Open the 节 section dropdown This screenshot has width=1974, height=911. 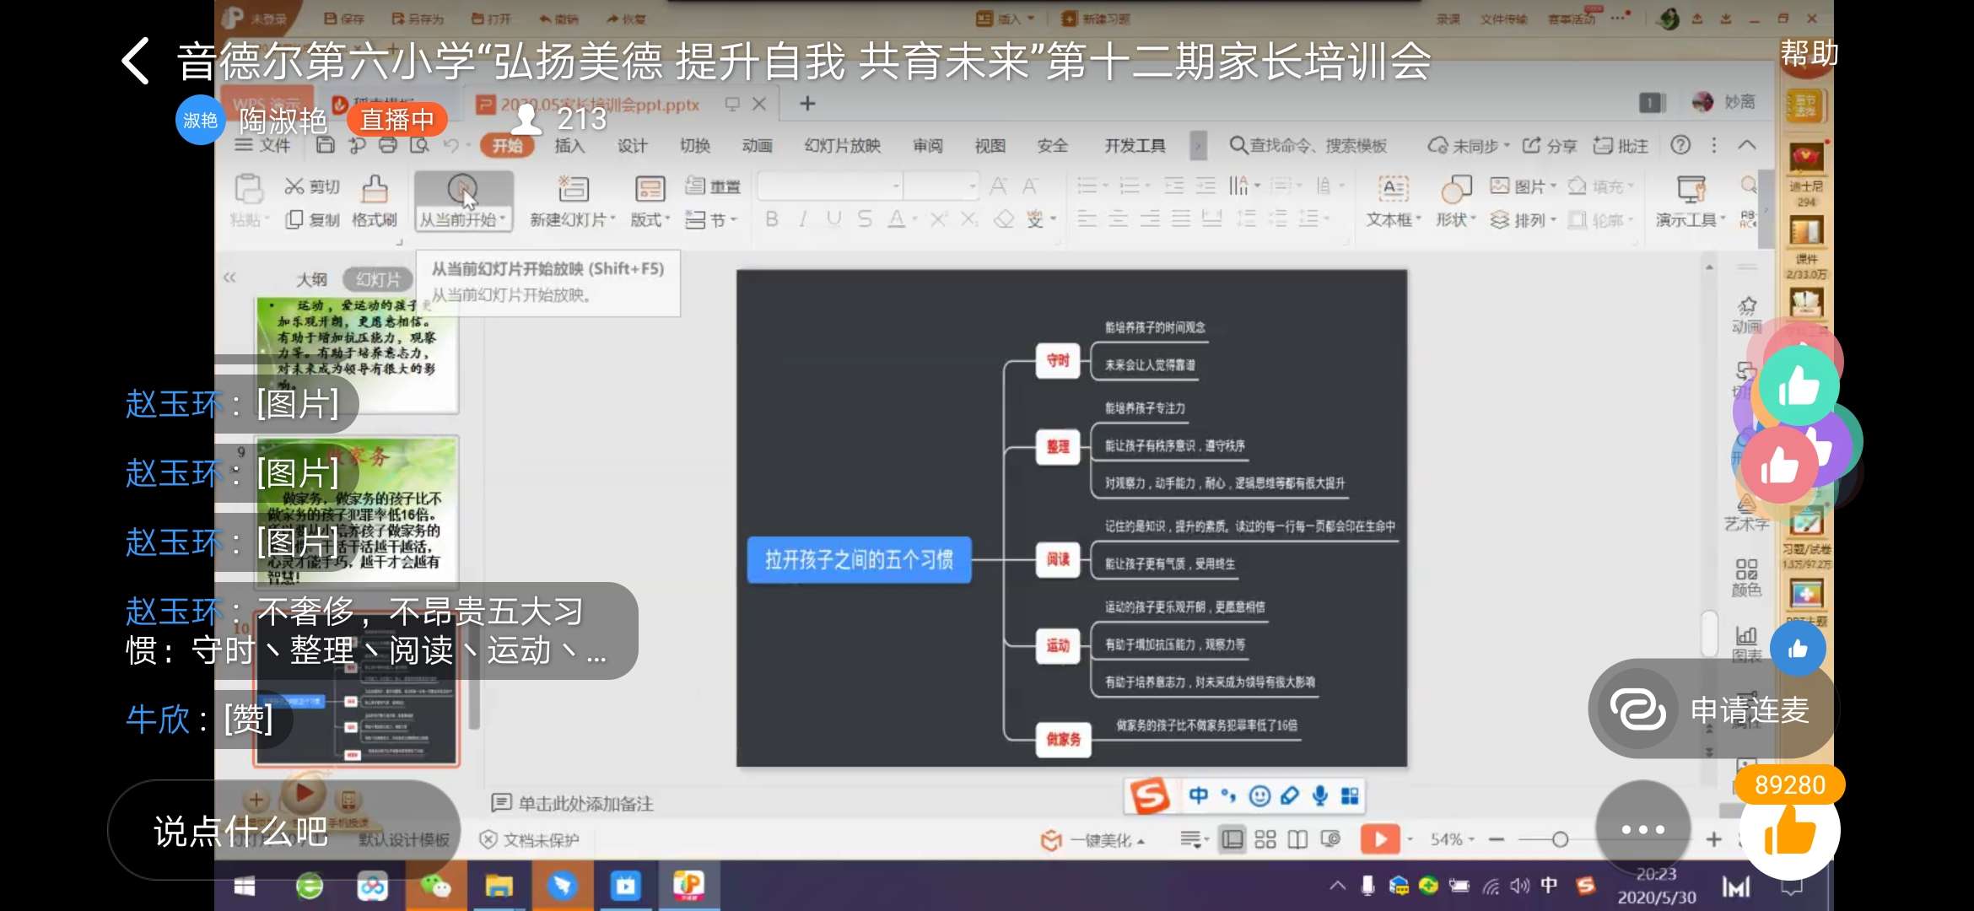click(711, 220)
